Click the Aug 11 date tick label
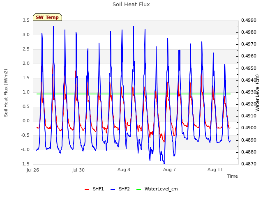 (x=215, y=170)
